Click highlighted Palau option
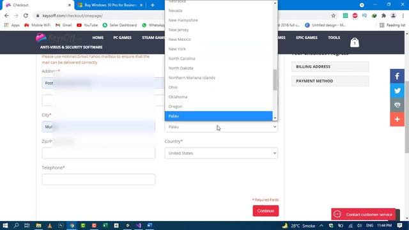Screen dimensions: 409x230 point(219,116)
